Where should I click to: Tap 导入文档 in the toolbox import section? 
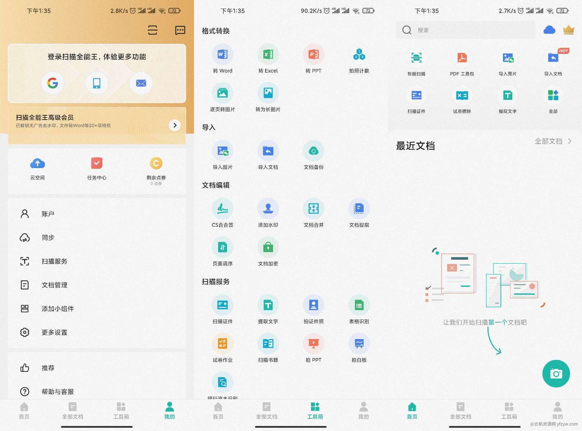tap(268, 155)
